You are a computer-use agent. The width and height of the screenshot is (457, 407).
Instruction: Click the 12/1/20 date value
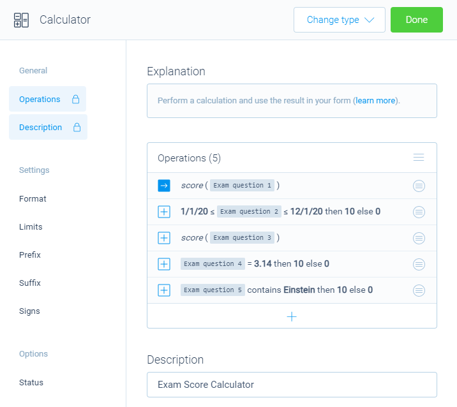[x=306, y=211]
